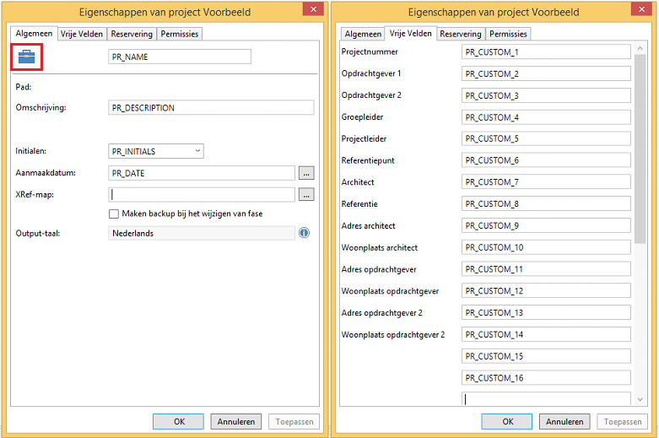This screenshot has width=659, height=438.
Task: Click Toepassen in the right dialog
Action: [x=623, y=422]
